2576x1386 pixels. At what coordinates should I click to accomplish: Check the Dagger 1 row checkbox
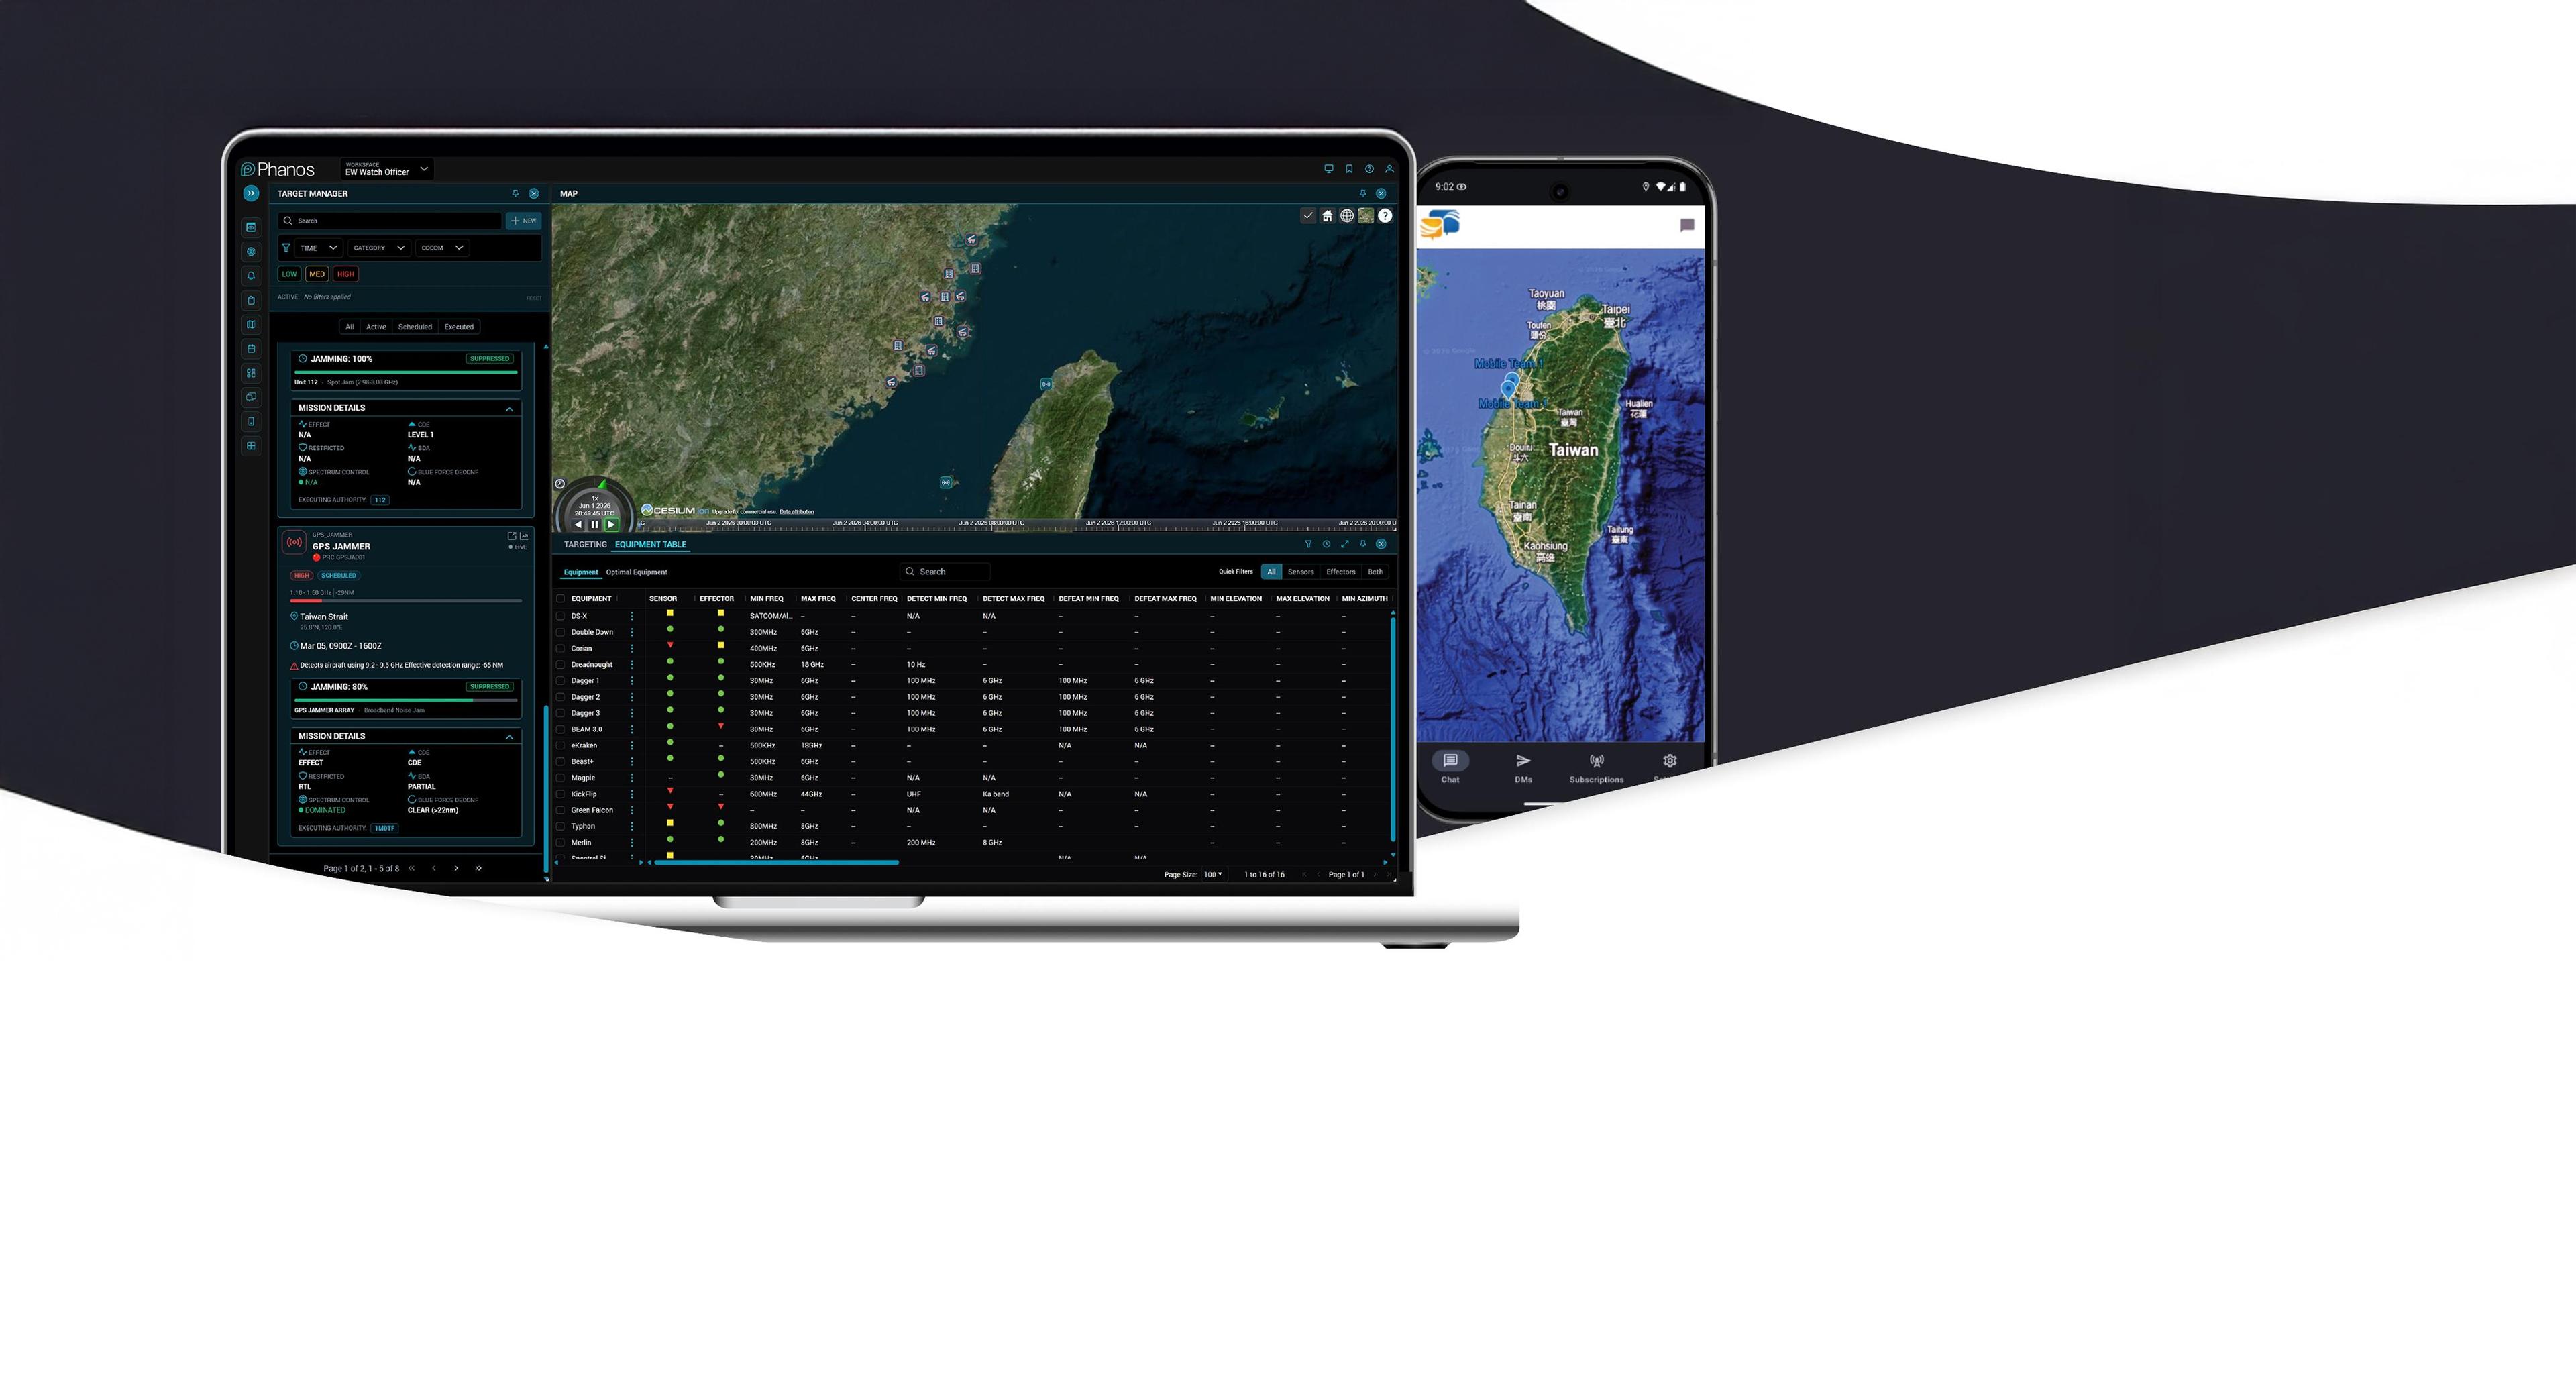(x=560, y=681)
